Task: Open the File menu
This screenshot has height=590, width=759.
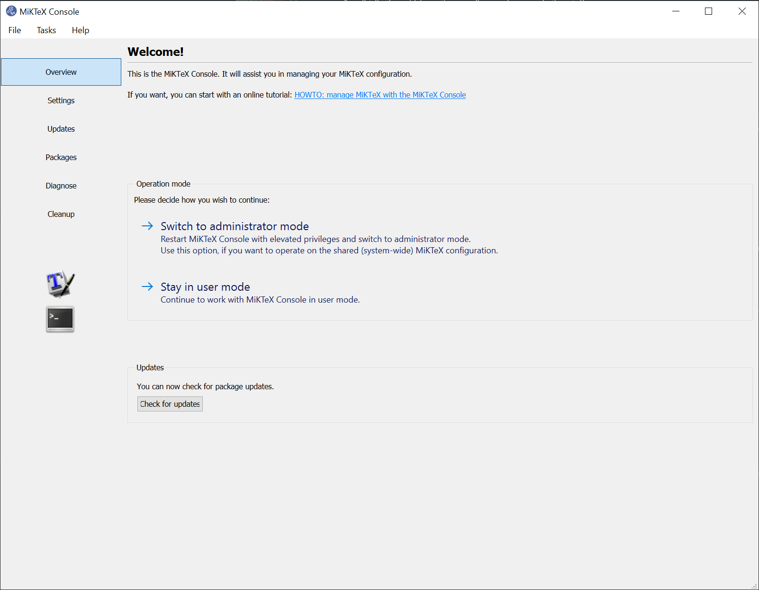Action: pos(15,30)
